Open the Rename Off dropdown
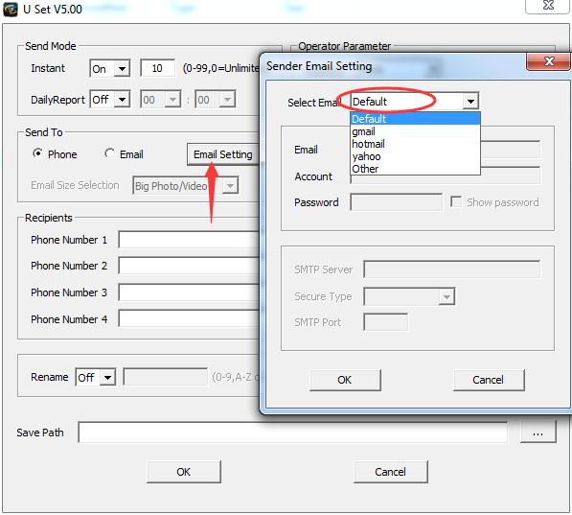This screenshot has width=572, height=515. (x=107, y=377)
